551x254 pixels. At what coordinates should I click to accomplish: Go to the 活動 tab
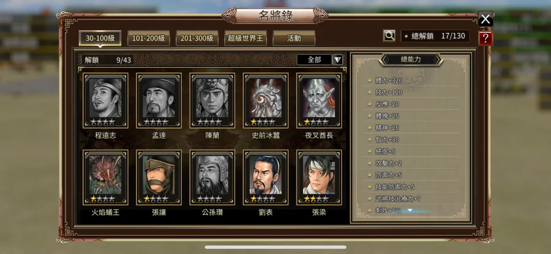click(294, 38)
